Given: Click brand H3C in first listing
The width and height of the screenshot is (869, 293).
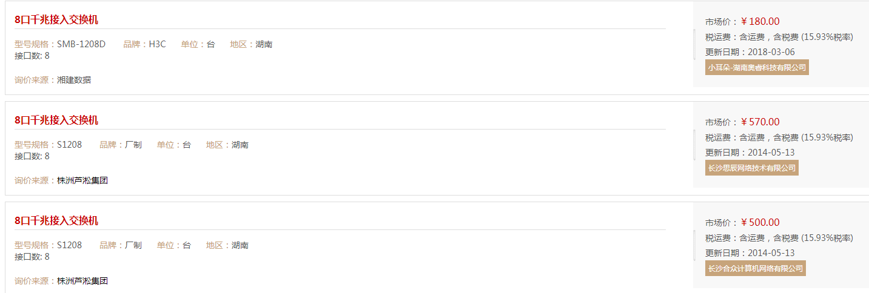Looking at the screenshot, I should (158, 44).
